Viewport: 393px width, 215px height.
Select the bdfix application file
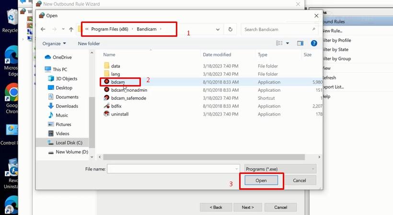116,106
